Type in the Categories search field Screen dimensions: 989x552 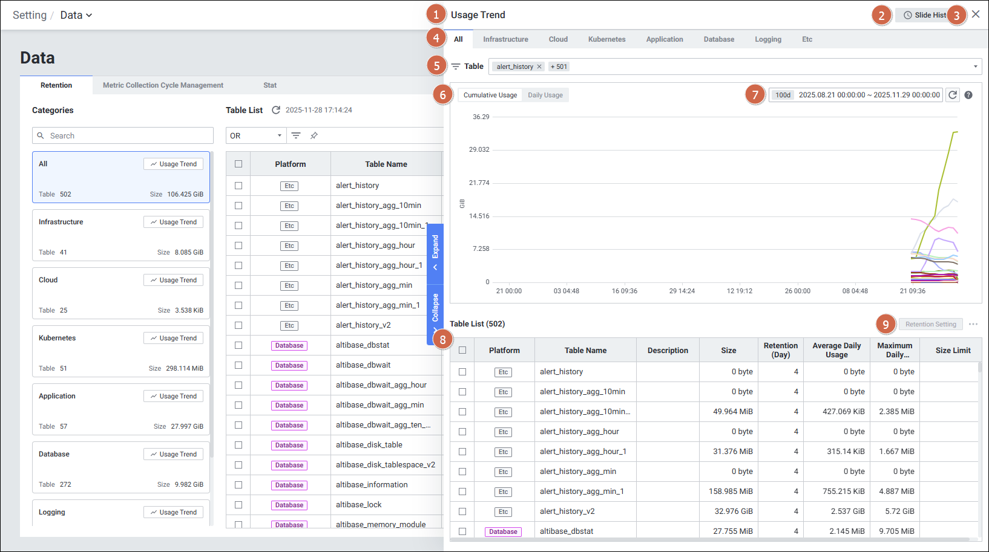click(127, 135)
